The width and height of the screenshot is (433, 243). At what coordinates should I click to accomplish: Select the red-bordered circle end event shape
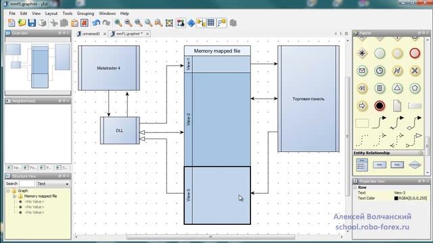pyautogui.click(x=415, y=53)
